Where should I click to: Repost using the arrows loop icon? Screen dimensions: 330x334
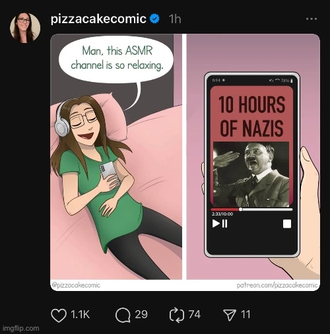pyautogui.click(x=177, y=315)
